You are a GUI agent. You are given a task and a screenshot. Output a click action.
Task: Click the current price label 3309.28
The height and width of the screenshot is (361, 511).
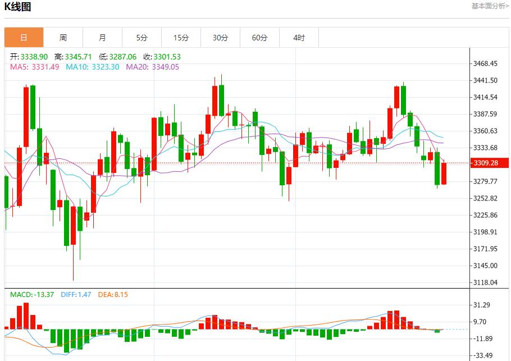(x=490, y=164)
